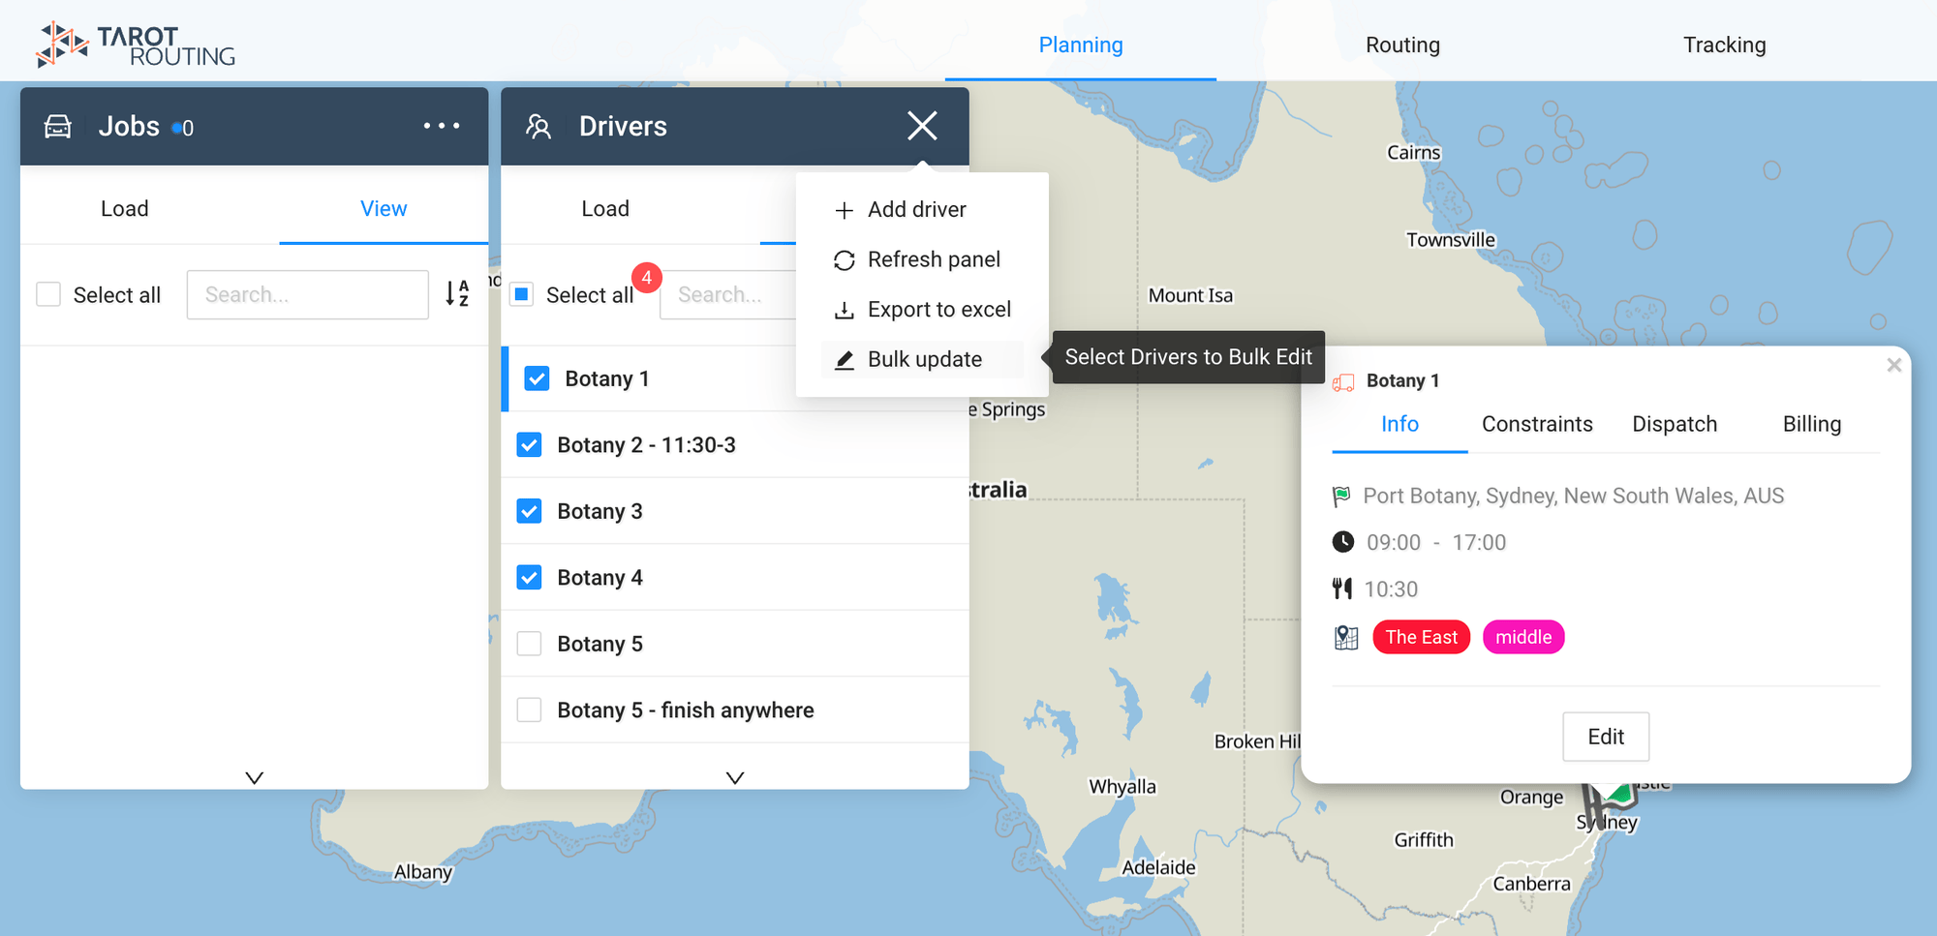The height and width of the screenshot is (936, 1937).
Task: Open the Dispatch tab for Botany 1
Action: [1675, 424]
